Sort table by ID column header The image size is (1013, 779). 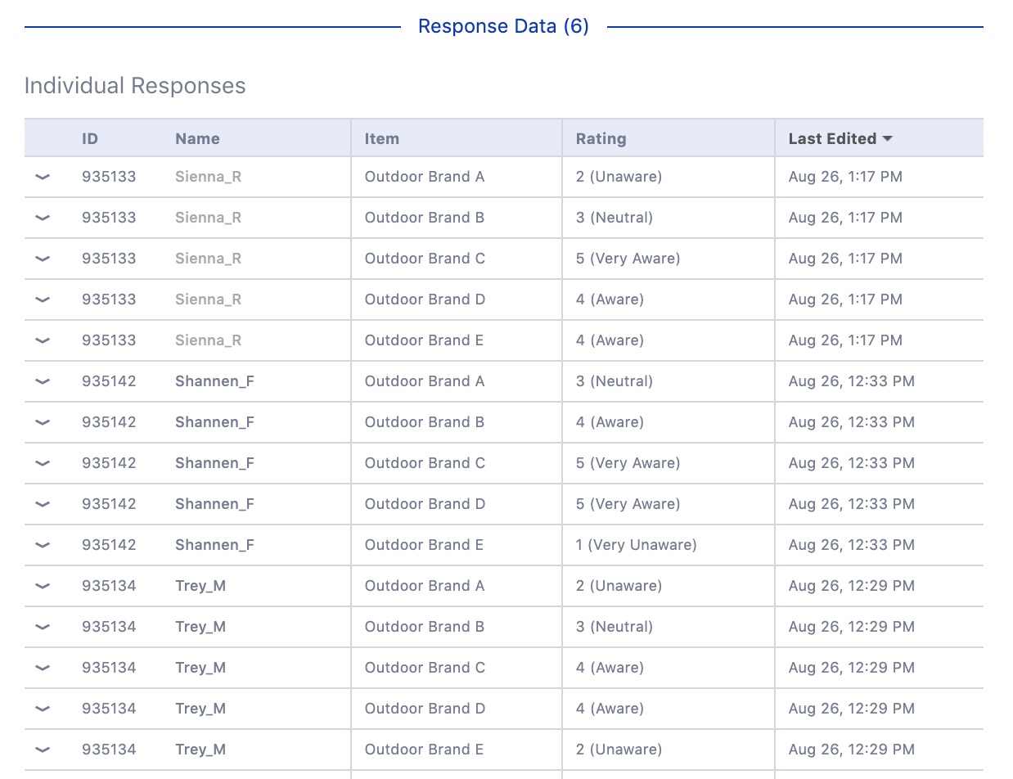(x=90, y=138)
